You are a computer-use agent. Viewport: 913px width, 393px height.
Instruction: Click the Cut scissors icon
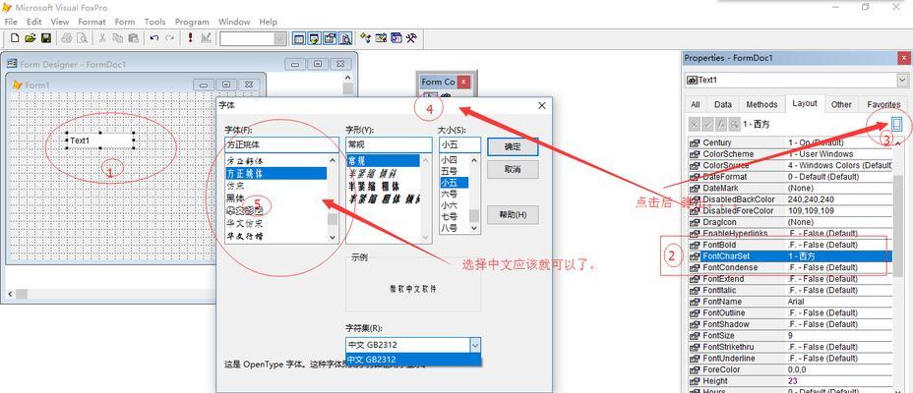[102, 38]
